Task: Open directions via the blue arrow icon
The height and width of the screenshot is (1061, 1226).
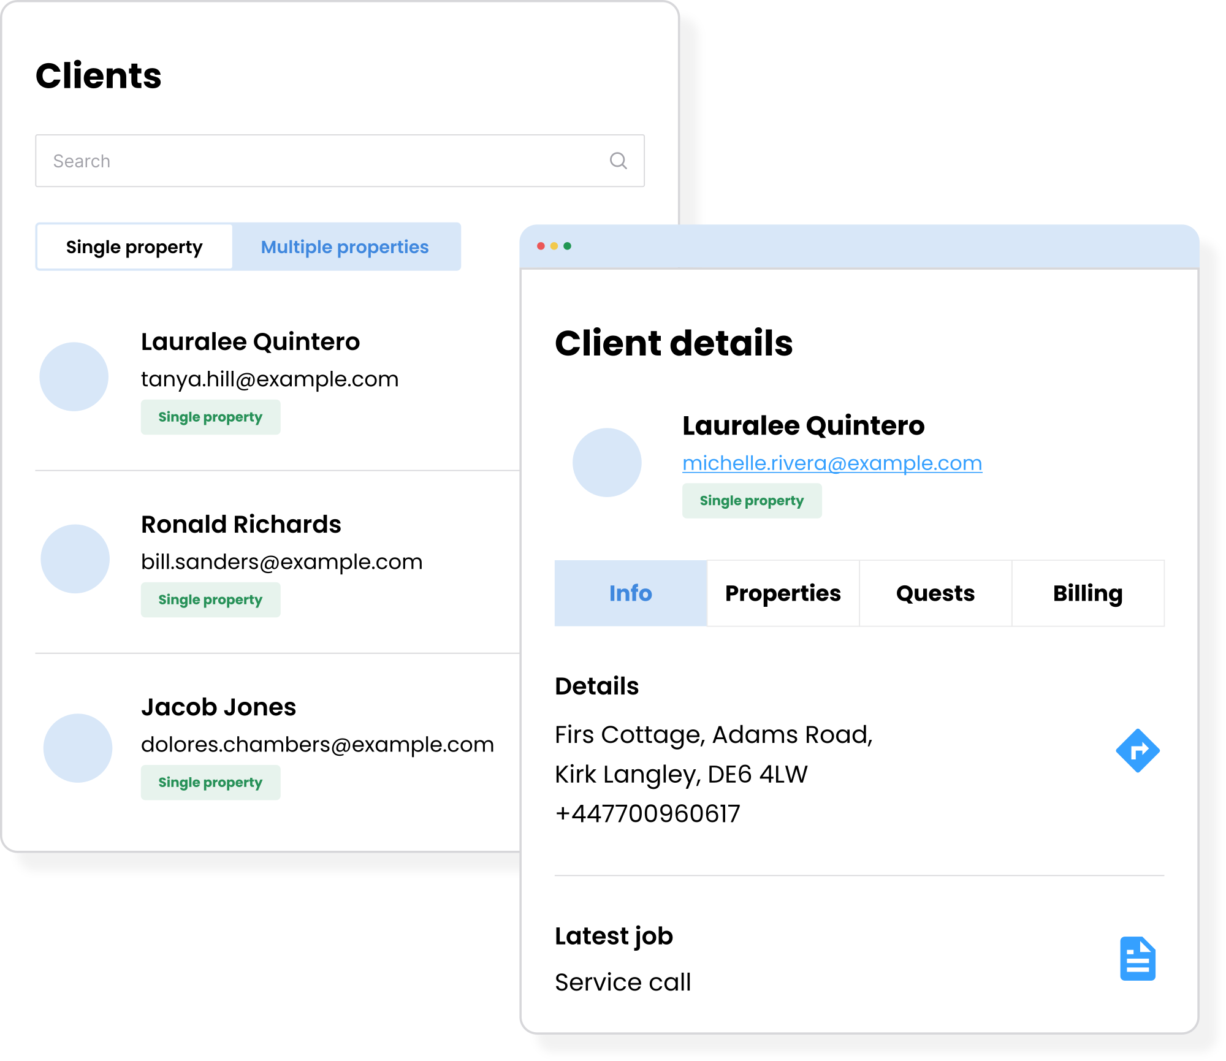Action: pyautogui.click(x=1137, y=751)
